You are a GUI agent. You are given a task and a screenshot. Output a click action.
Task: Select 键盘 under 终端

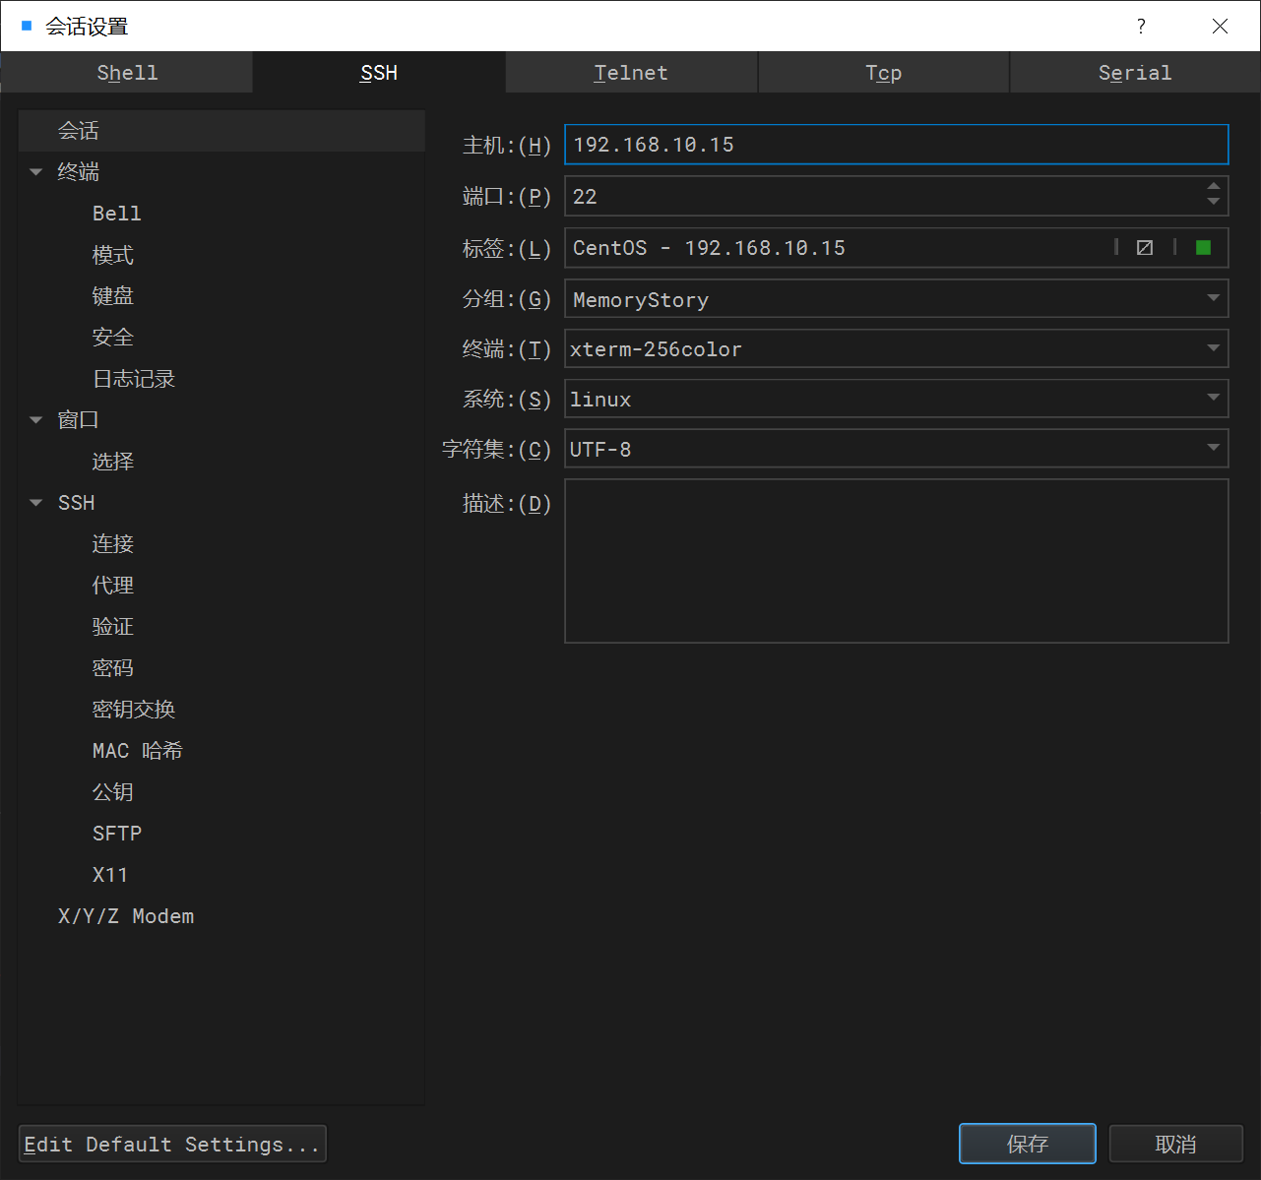(x=113, y=296)
